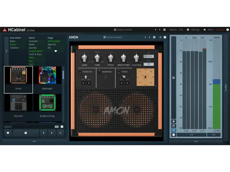Randomize device preset dice icon
This screenshot has width=230, height=172.
click(x=154, y=37)
